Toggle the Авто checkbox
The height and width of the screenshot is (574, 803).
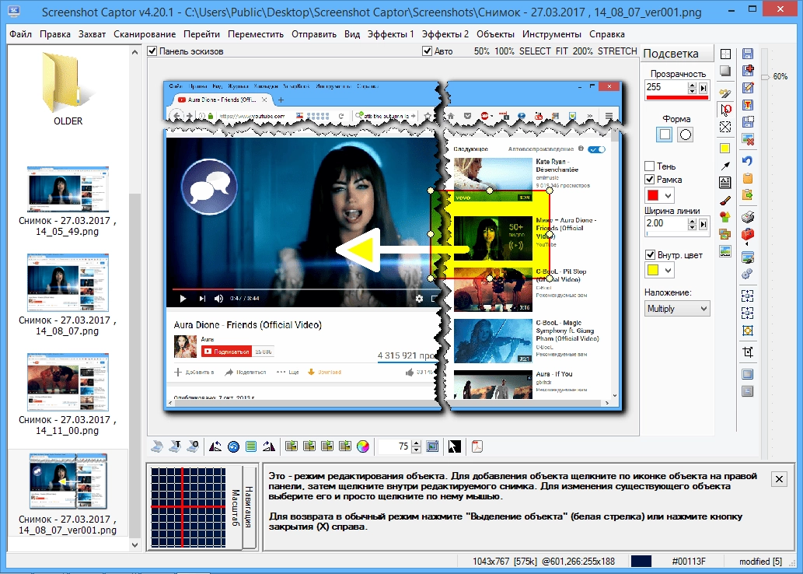tap(427, 51)
